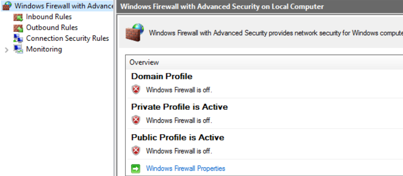Select Outbound Rules in the tree

tap(52, 27)
